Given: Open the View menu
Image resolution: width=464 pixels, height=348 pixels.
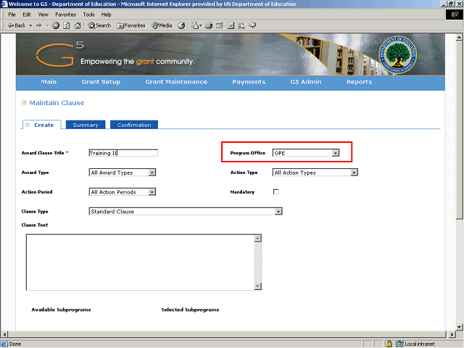Looking at the screenshot, I should (x=43, y=14).
